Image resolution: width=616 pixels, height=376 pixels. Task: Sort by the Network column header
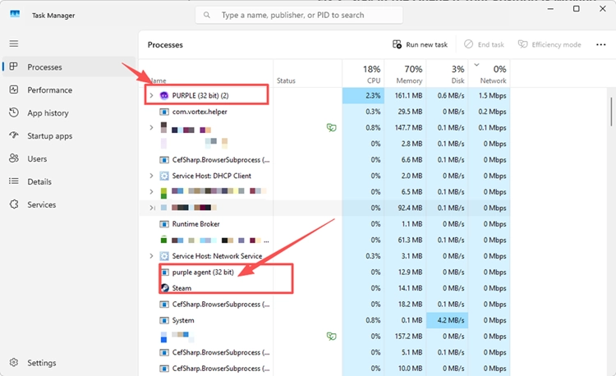(490, 74)
